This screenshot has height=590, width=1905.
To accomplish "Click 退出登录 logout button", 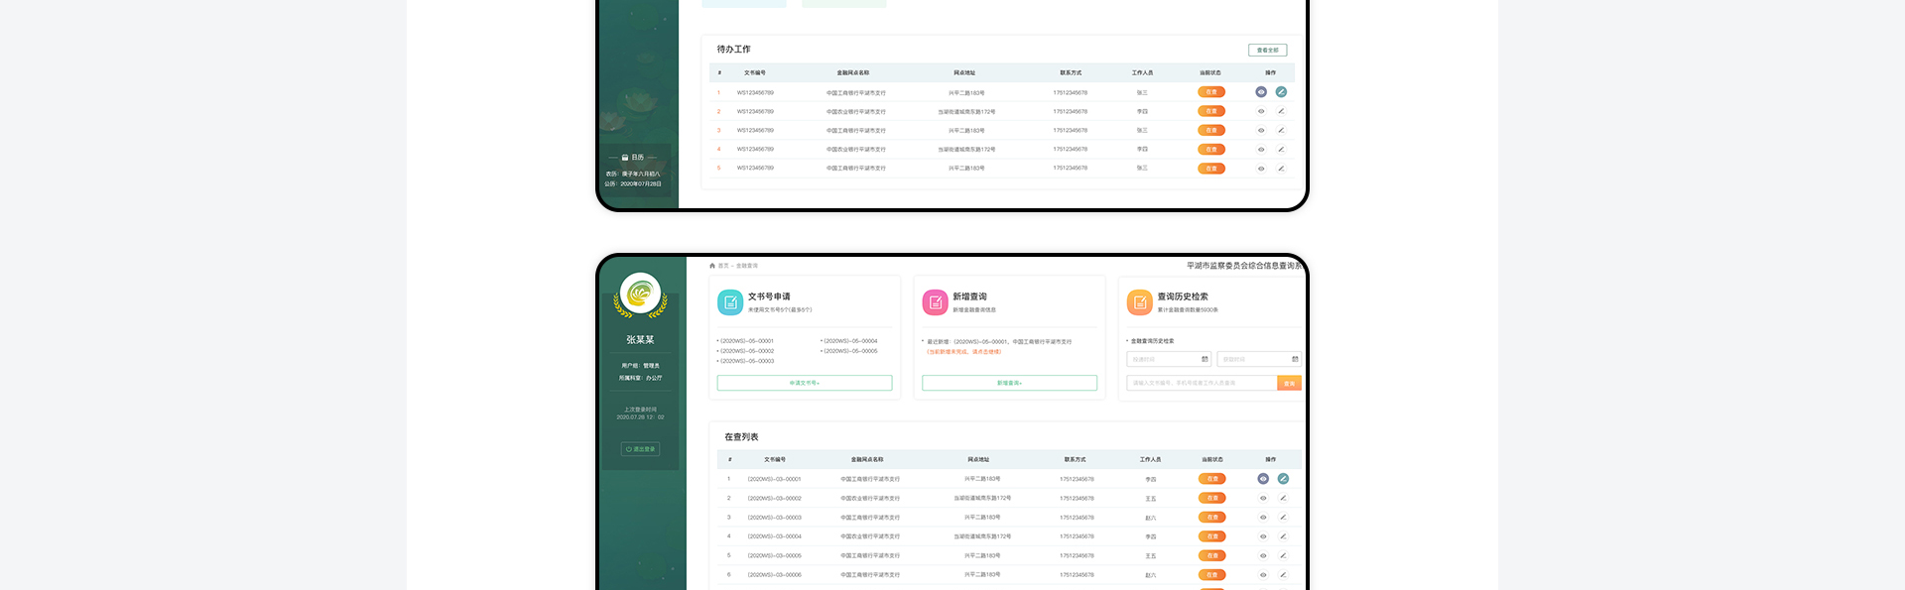I will click(x=640, y=449).
